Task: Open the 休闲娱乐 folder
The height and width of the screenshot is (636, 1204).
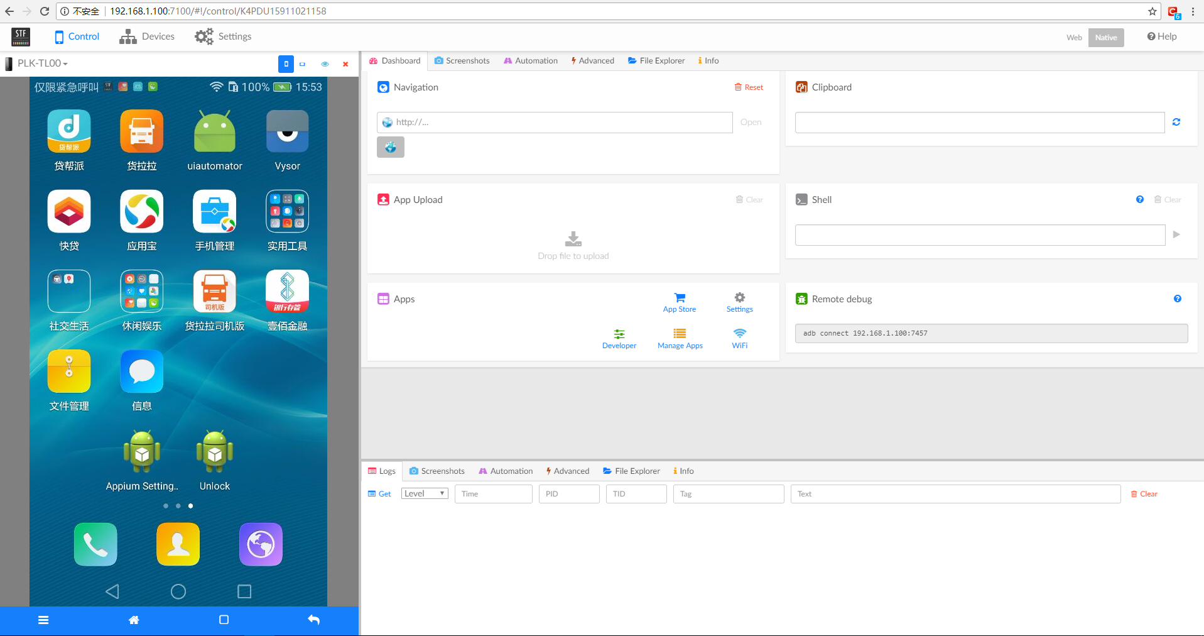Action: point(142,291)
